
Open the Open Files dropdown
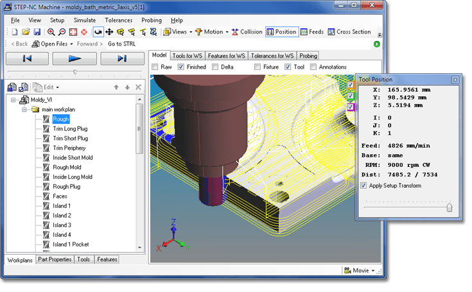(x=53, y=44)
